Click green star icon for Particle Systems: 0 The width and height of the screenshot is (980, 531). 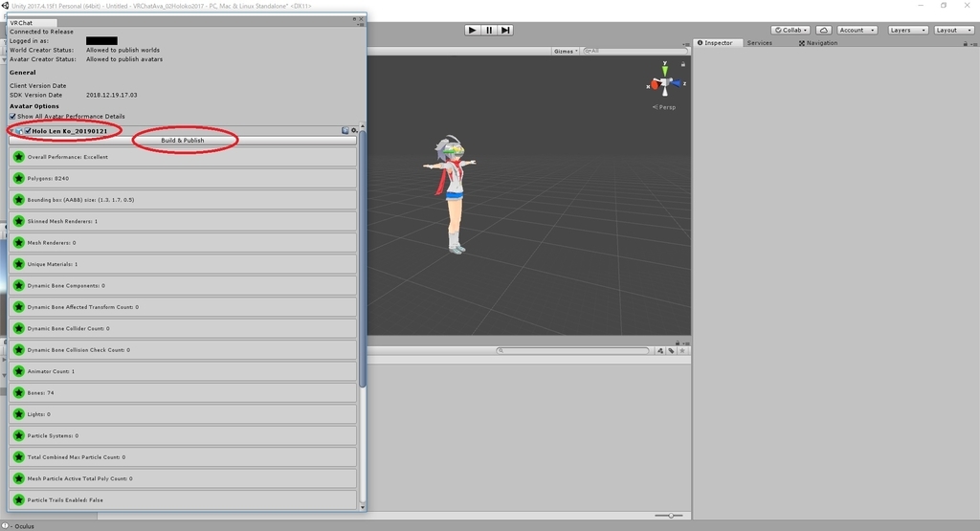tap(19, 435)
